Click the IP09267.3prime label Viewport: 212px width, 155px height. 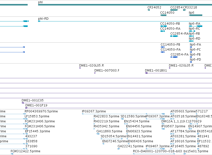(x=94, y=111)
